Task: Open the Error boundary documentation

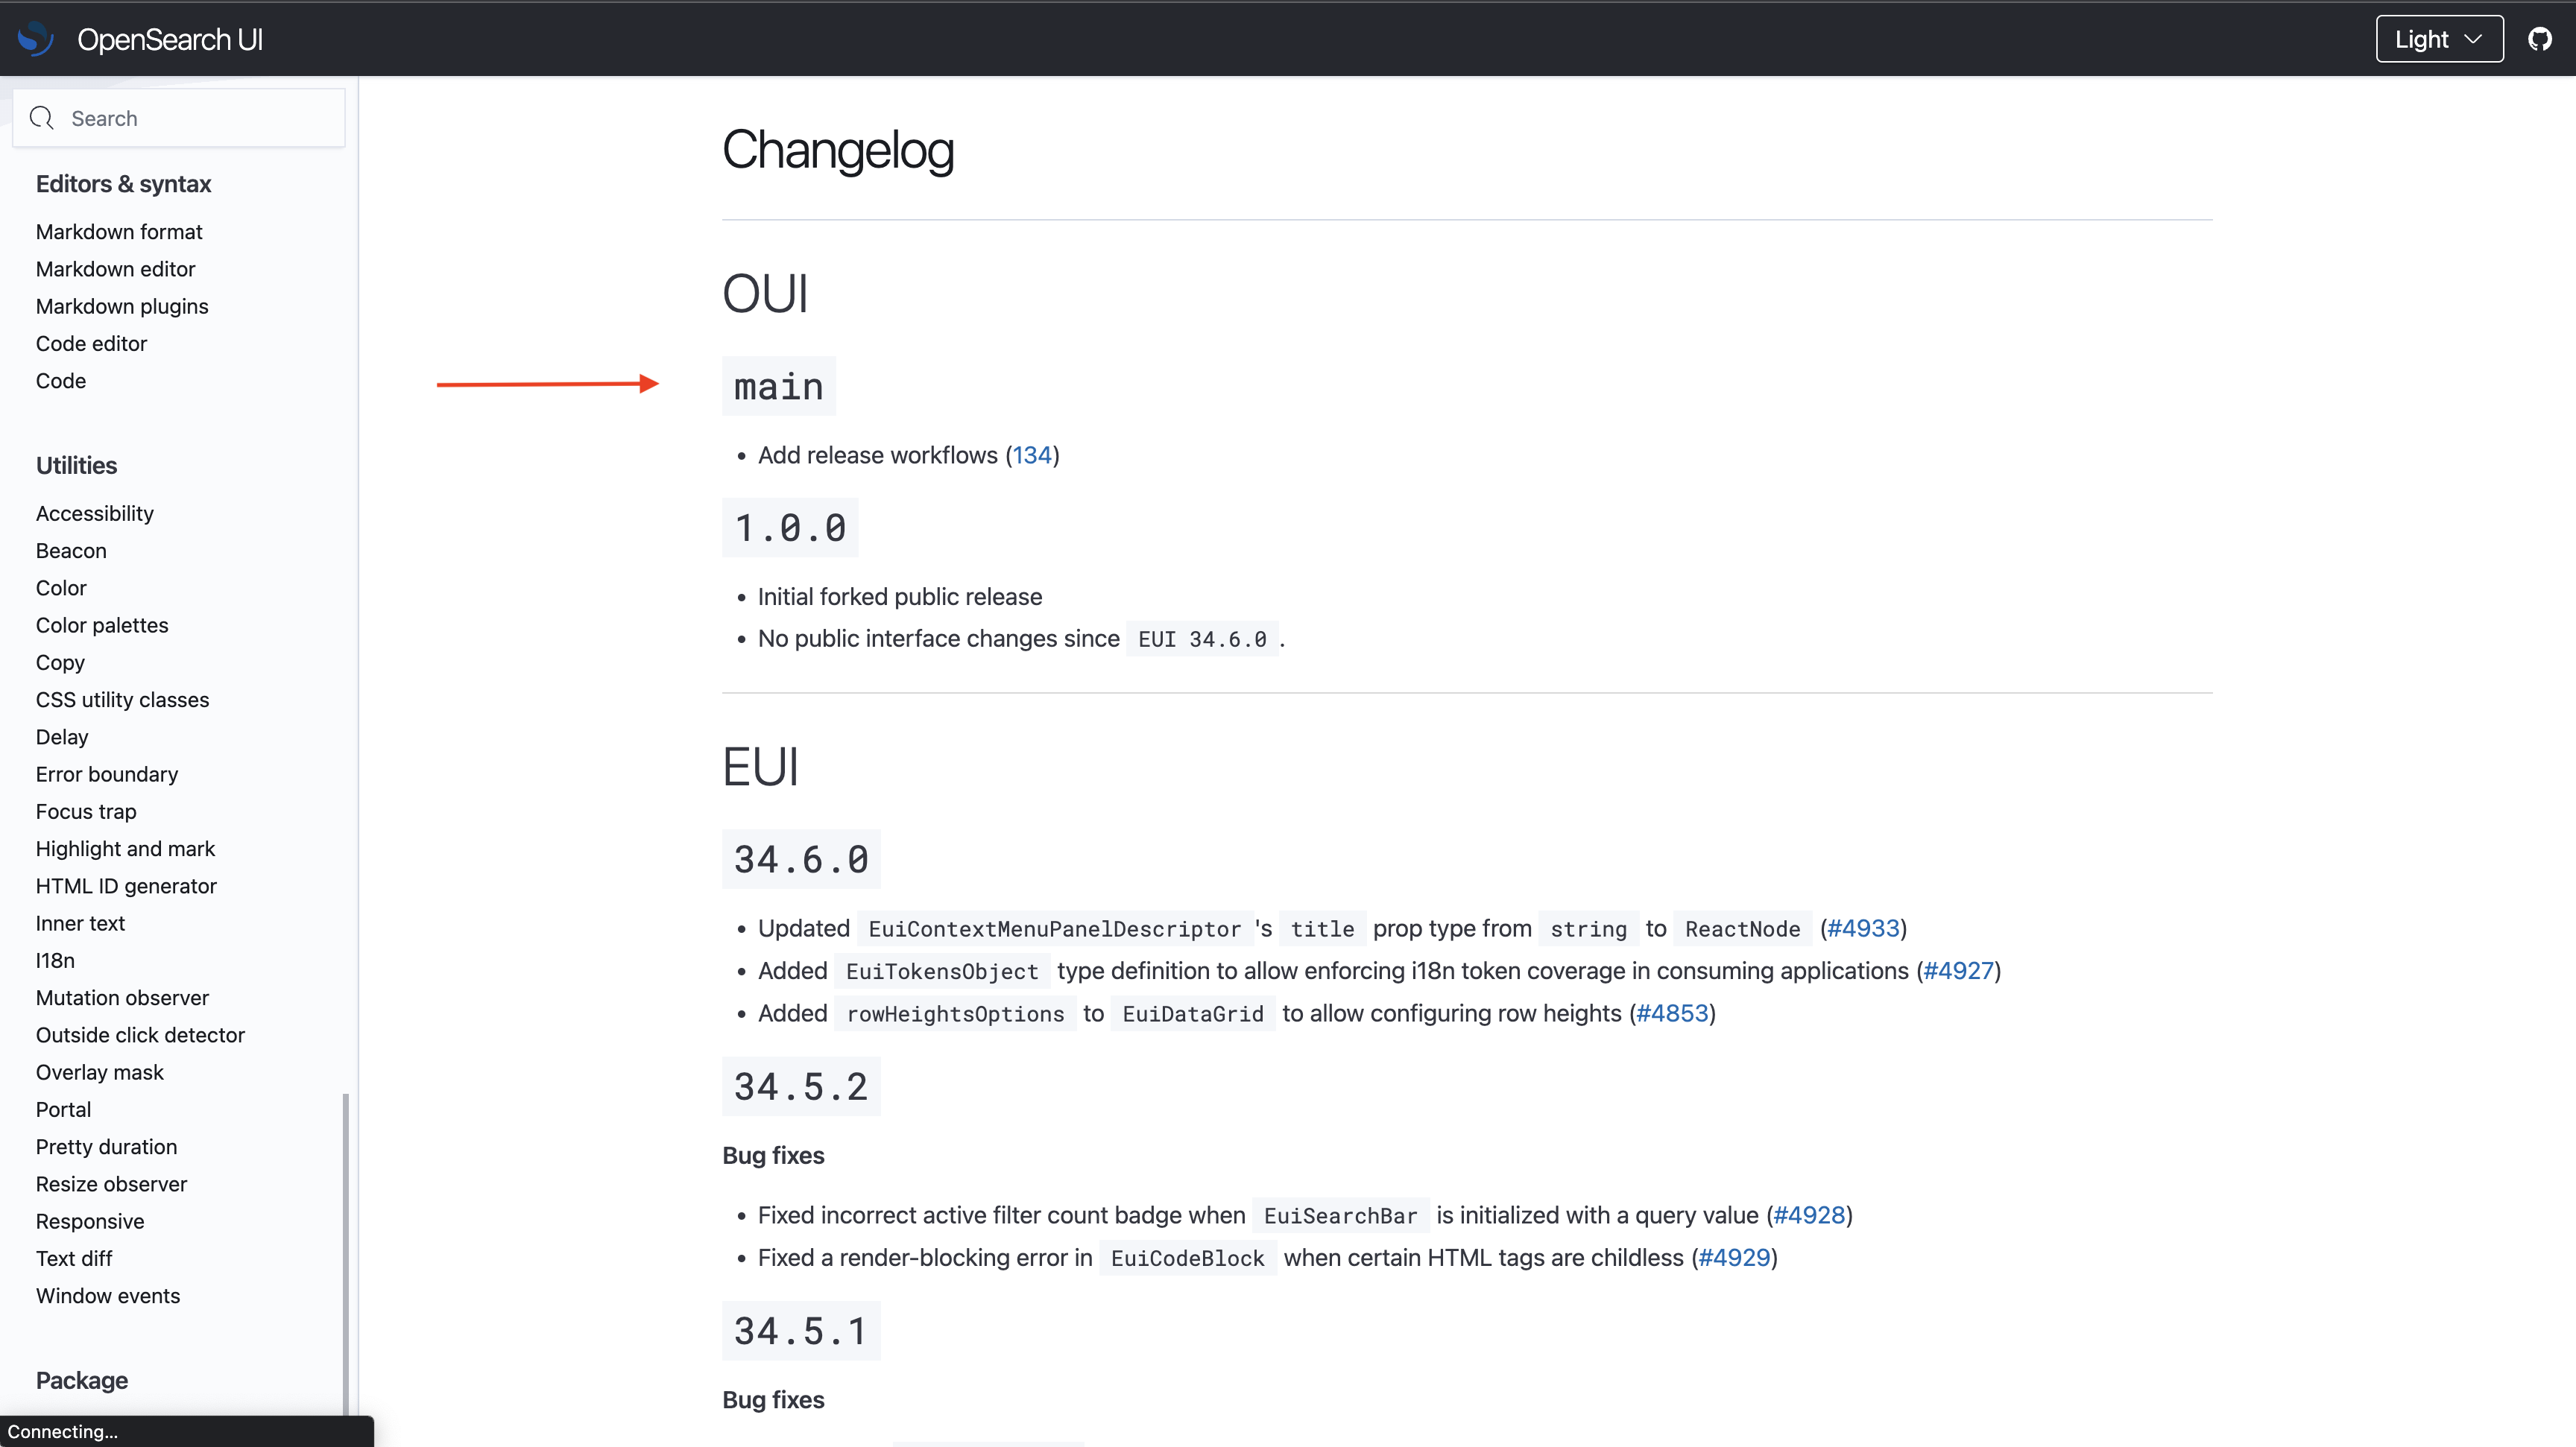Action: (106, 773)
